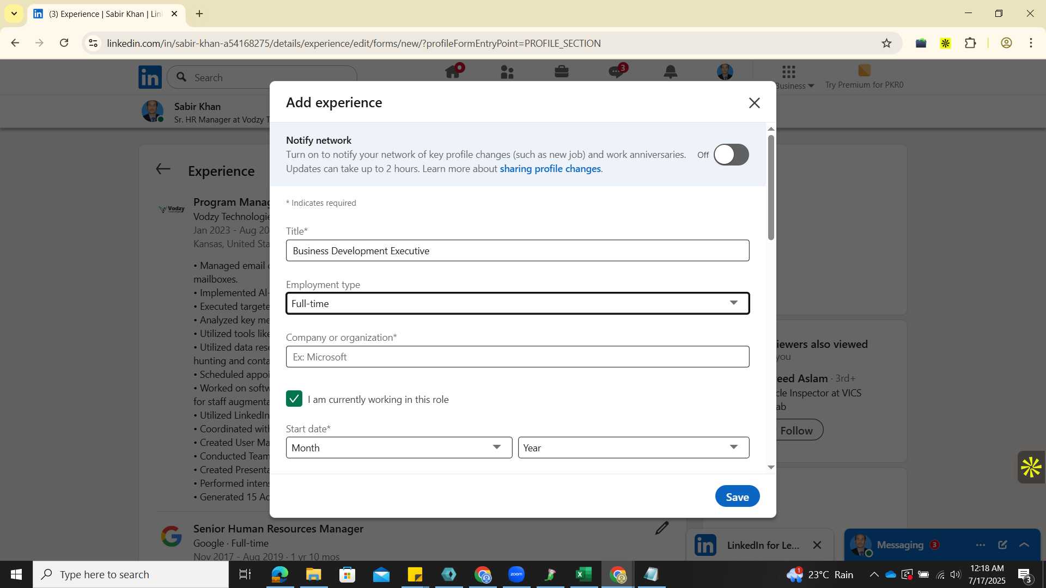Image resolution: width=1046 pixels, height=588 pixels.
Task: Click the browser address bar URL
Action: coord(354,43)
